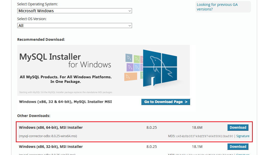Select the Windows (x86, 32-bit) MSI Installer title

point(51,147)
